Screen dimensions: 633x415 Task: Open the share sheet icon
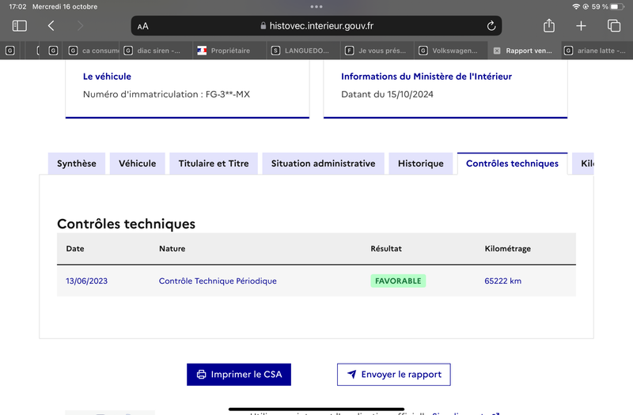tap(548, 25)
